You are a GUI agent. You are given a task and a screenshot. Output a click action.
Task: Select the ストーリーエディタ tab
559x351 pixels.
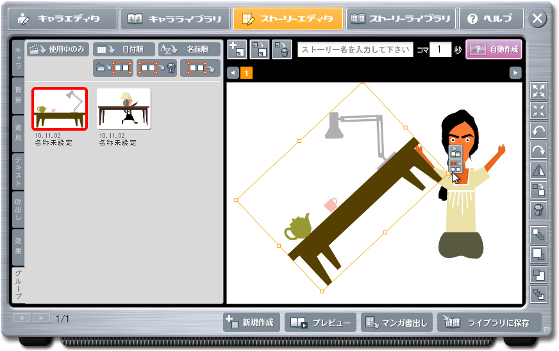coord(288,19)
